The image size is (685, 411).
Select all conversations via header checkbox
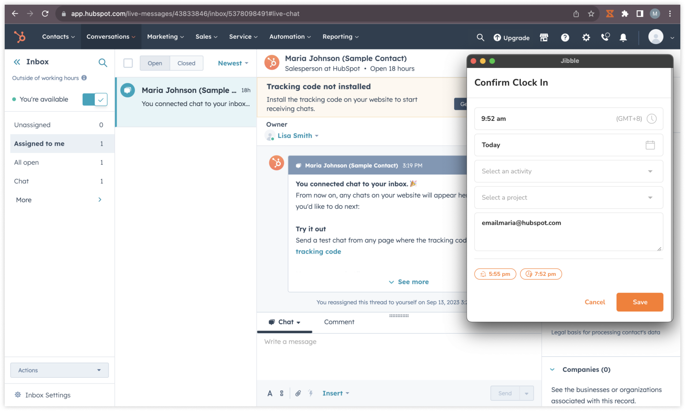coord(128,63)
